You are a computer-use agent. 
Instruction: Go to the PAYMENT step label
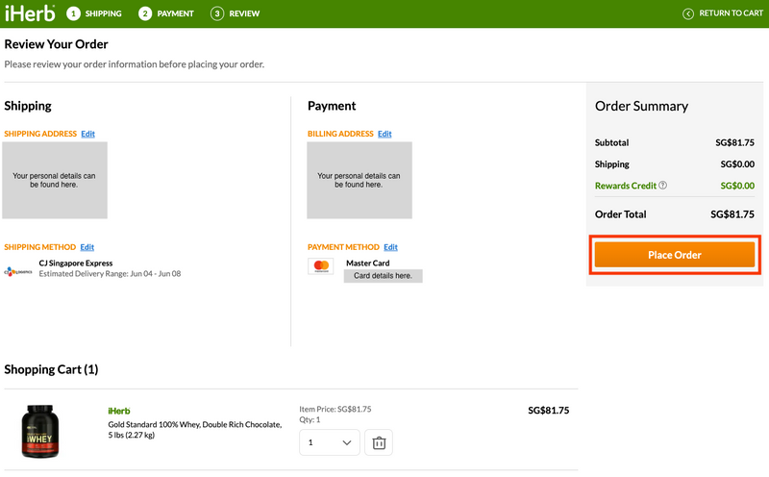pos(175,13)
